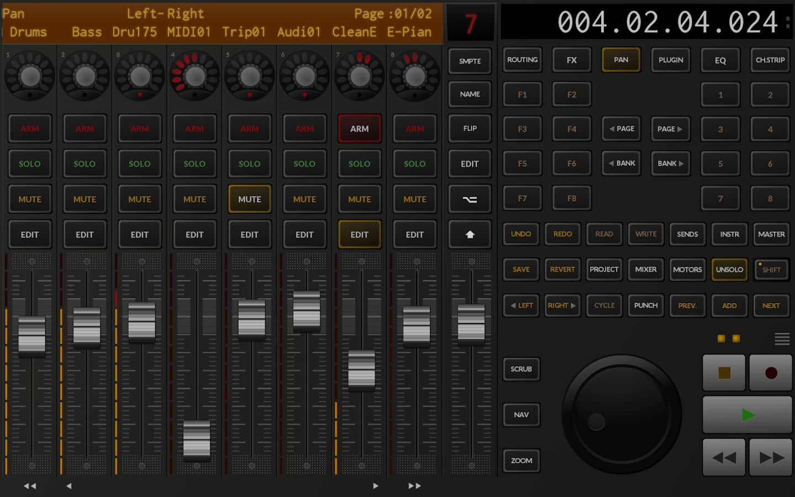
Task: Click the rewind transport button
Action: tap(724, 457)
